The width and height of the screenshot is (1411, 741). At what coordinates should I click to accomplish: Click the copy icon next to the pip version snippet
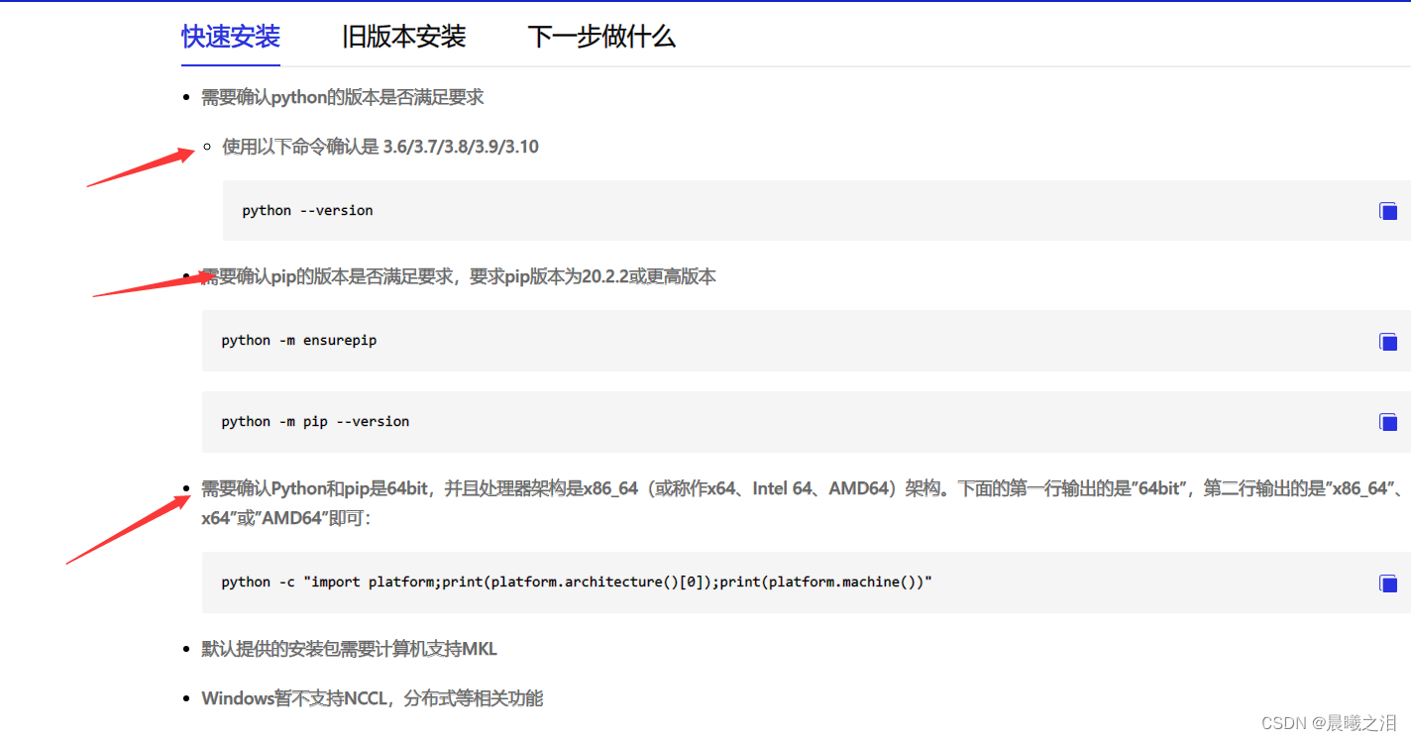1387,421
